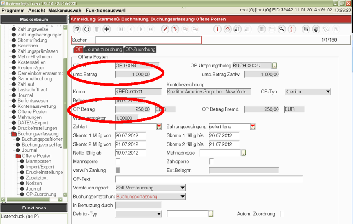Screen dimensions: 353x224
Task: Open the info icon in the toolbar
Action: coord(217,29)
